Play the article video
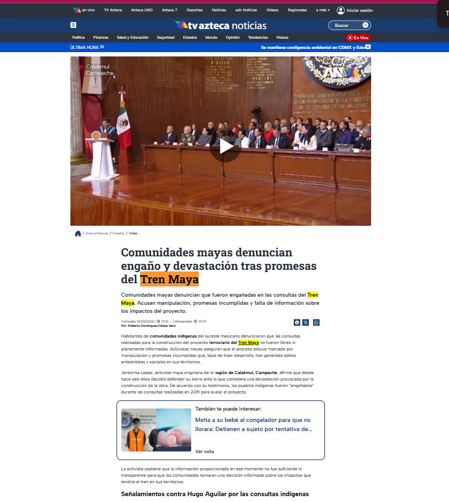Screen dimensions: 449x502 click(x=226, y=147)
